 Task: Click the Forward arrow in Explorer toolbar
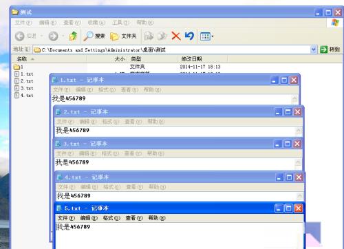53,36
